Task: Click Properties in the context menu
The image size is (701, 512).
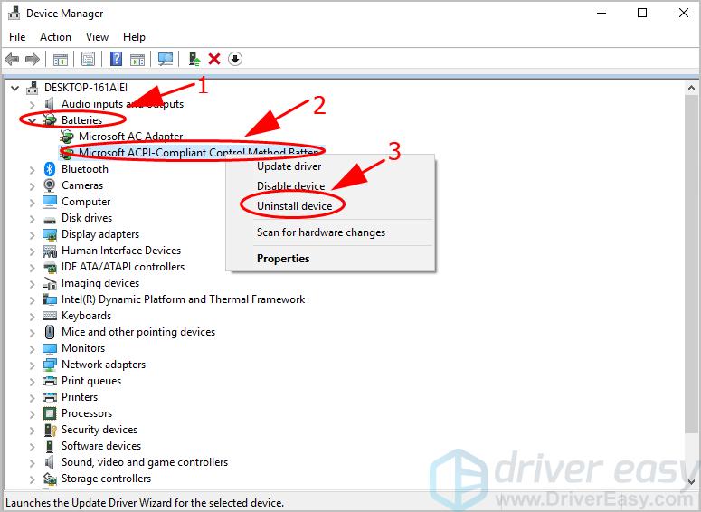Action: (x=283, y=259)
